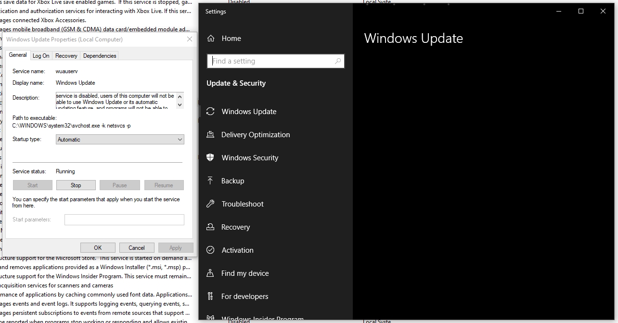Click the For developers icon

[210, 297]
